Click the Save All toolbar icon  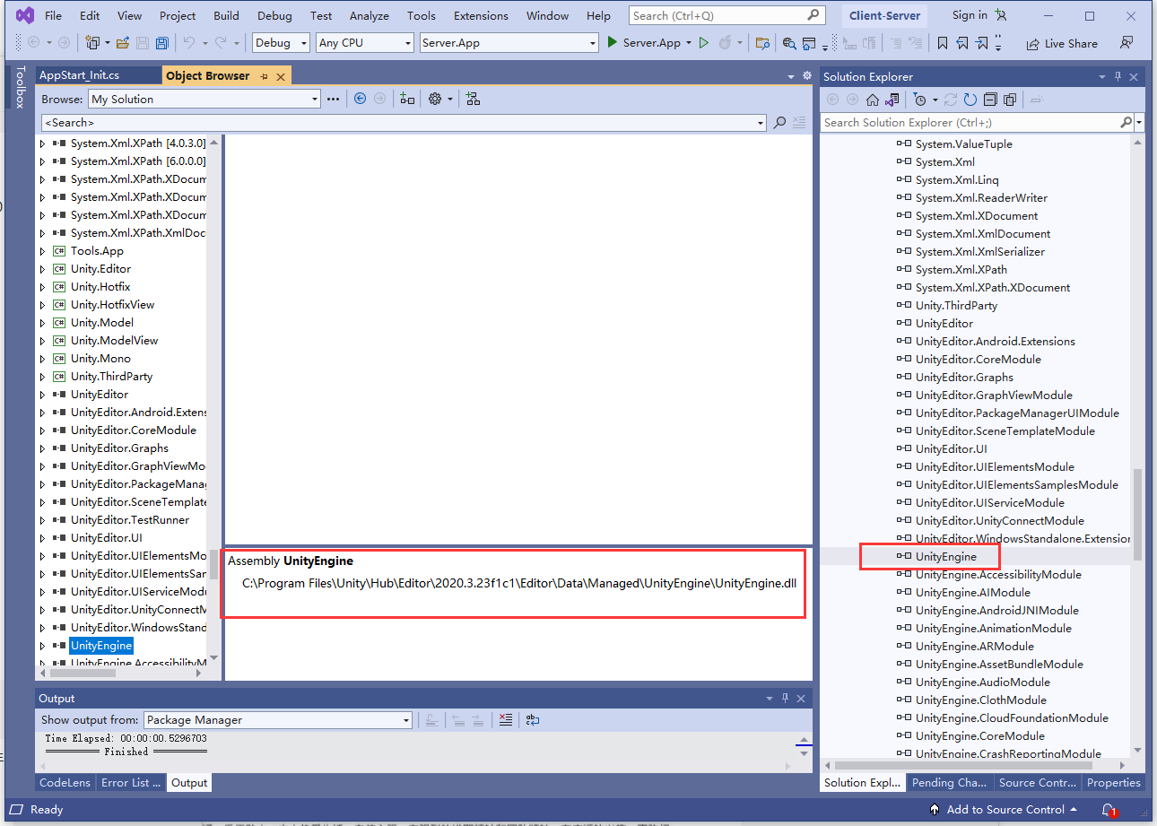click(x=161, y=42)
